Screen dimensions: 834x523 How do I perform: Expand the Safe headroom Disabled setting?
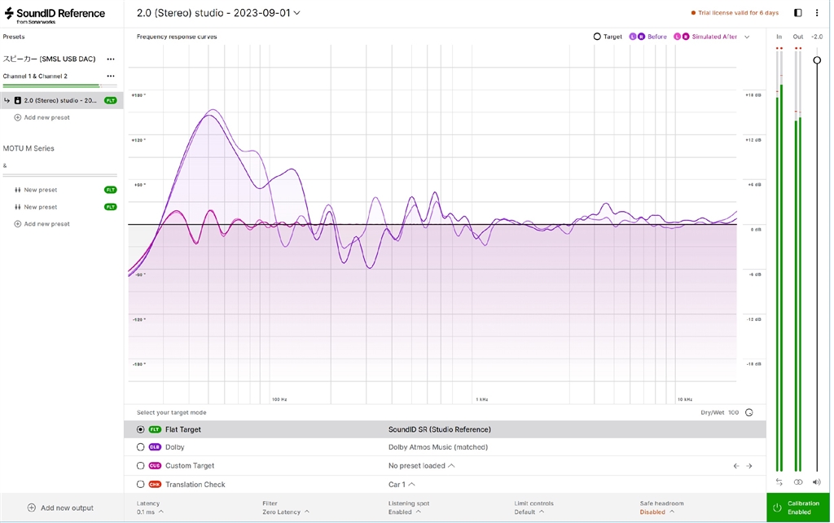pyautogui.click(x=661, y=508)
